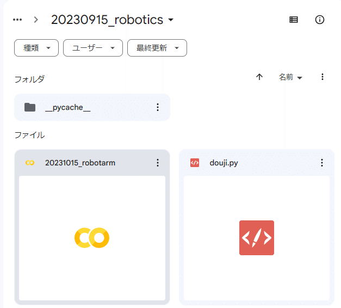Screen dimensions: 341x308
Task: Open the 名前 sort options dropdown
Action: coord(290,77)
